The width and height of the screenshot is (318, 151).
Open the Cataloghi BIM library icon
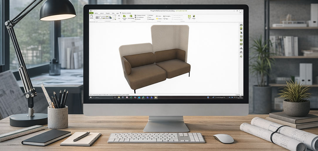pos(124,17)
